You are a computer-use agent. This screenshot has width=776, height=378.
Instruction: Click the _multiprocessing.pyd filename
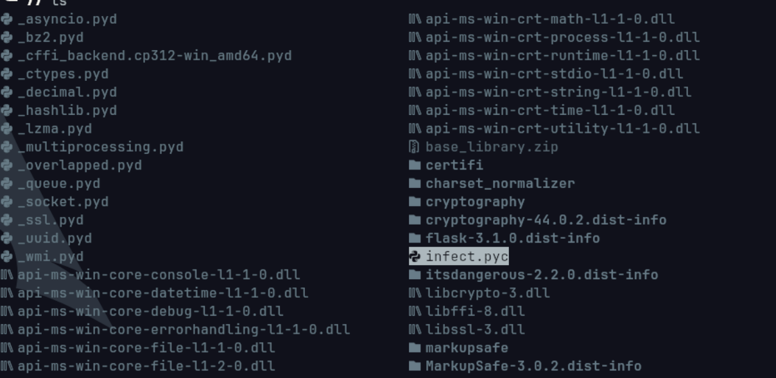tap(100, 147)
